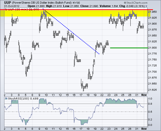Screen dimensions: 161x131
Task: Click the Chg -0.040 (-0.18%) value
Action: point(132,6)
